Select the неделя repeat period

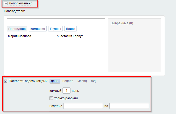68,81
